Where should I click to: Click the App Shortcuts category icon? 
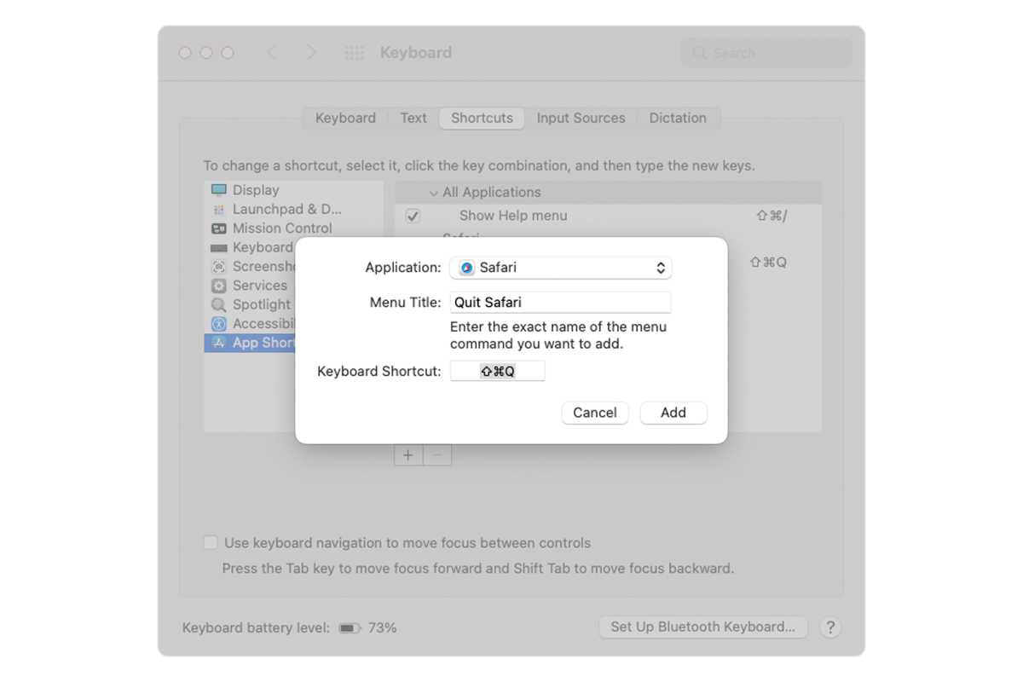(x=219, y=343)
